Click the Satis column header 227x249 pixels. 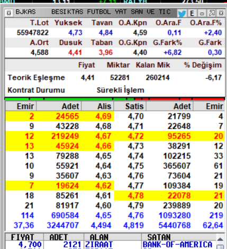[x=130, y=106]
